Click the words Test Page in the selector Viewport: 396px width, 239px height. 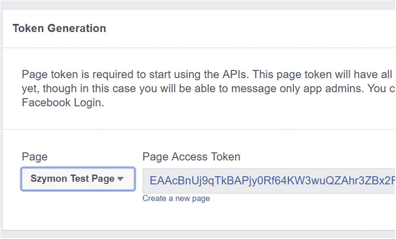pyautogui.click(x=92, y=179)
